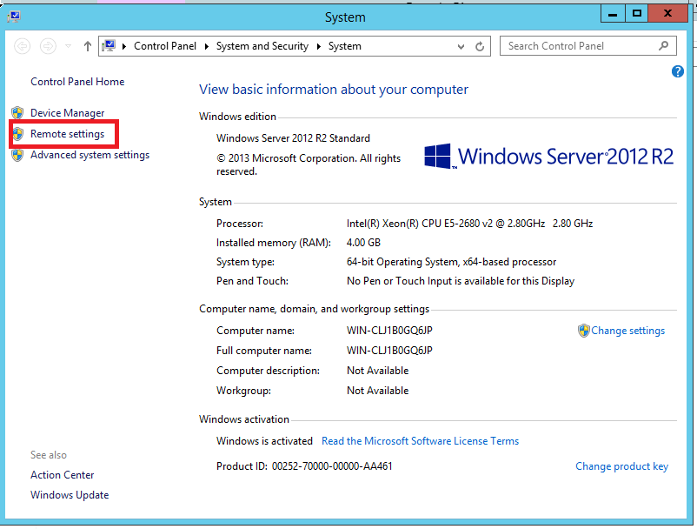Image resolution: width=697 pixels, height=529 pixels.
Task: Expand the chevron after System and Security
Action: 318,46
